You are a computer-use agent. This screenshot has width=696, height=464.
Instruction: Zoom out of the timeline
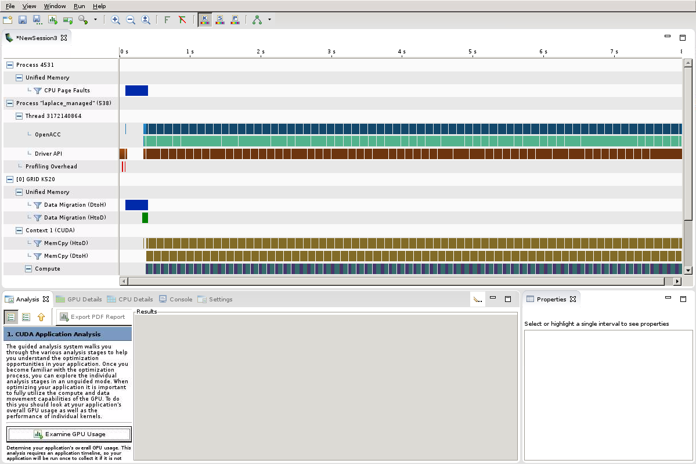pos(131,20)
